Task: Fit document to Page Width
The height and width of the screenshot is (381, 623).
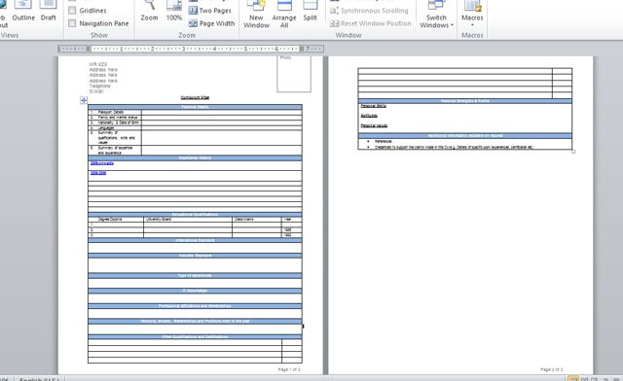Action: [x=212, y=23]
